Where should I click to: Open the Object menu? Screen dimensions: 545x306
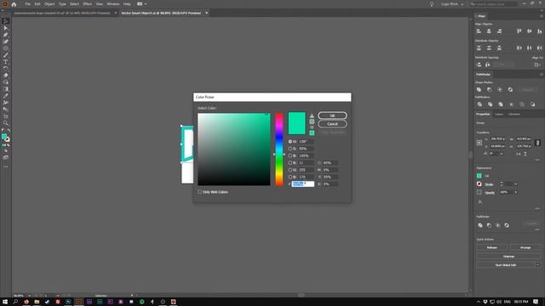49,4
